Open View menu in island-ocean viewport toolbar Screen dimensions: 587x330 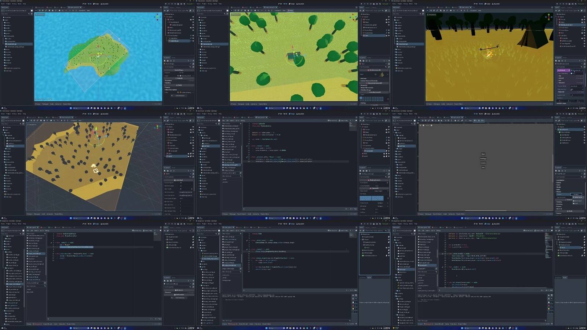coord(88,11)
